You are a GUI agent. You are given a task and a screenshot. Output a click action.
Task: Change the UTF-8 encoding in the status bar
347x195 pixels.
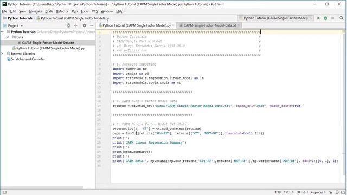tap(302, 192)
